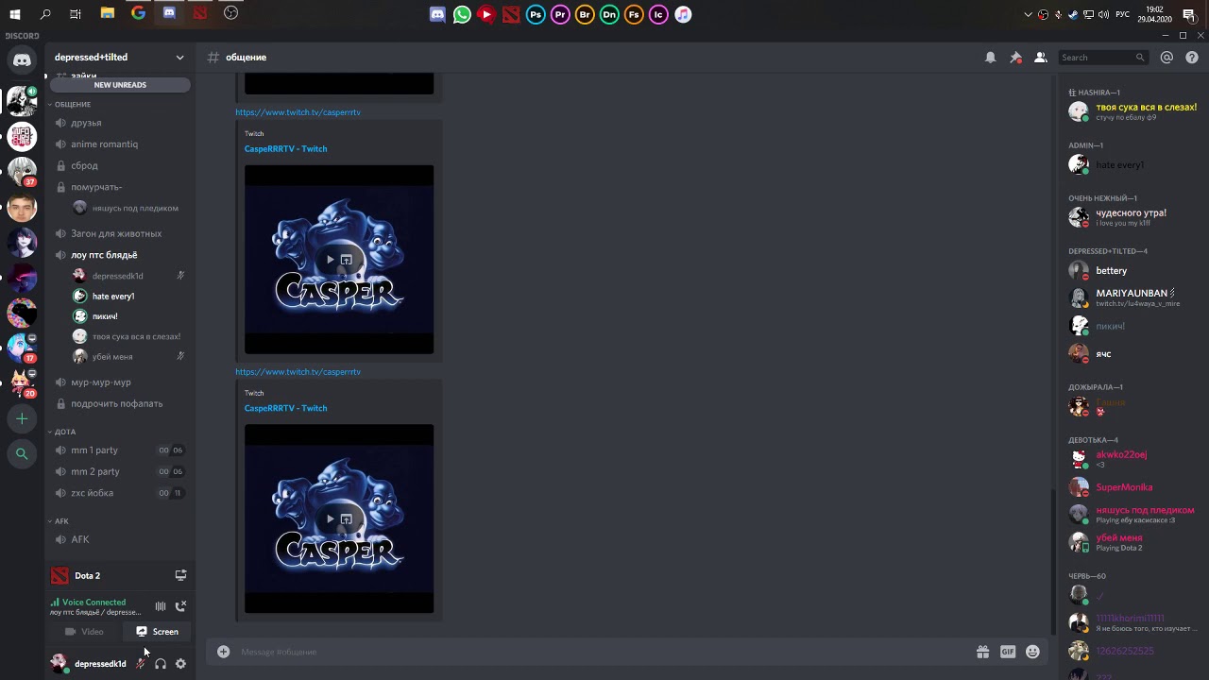
Task: Open first CaspeRRRTV - Twitch embed title
Action: click(285, 149)
